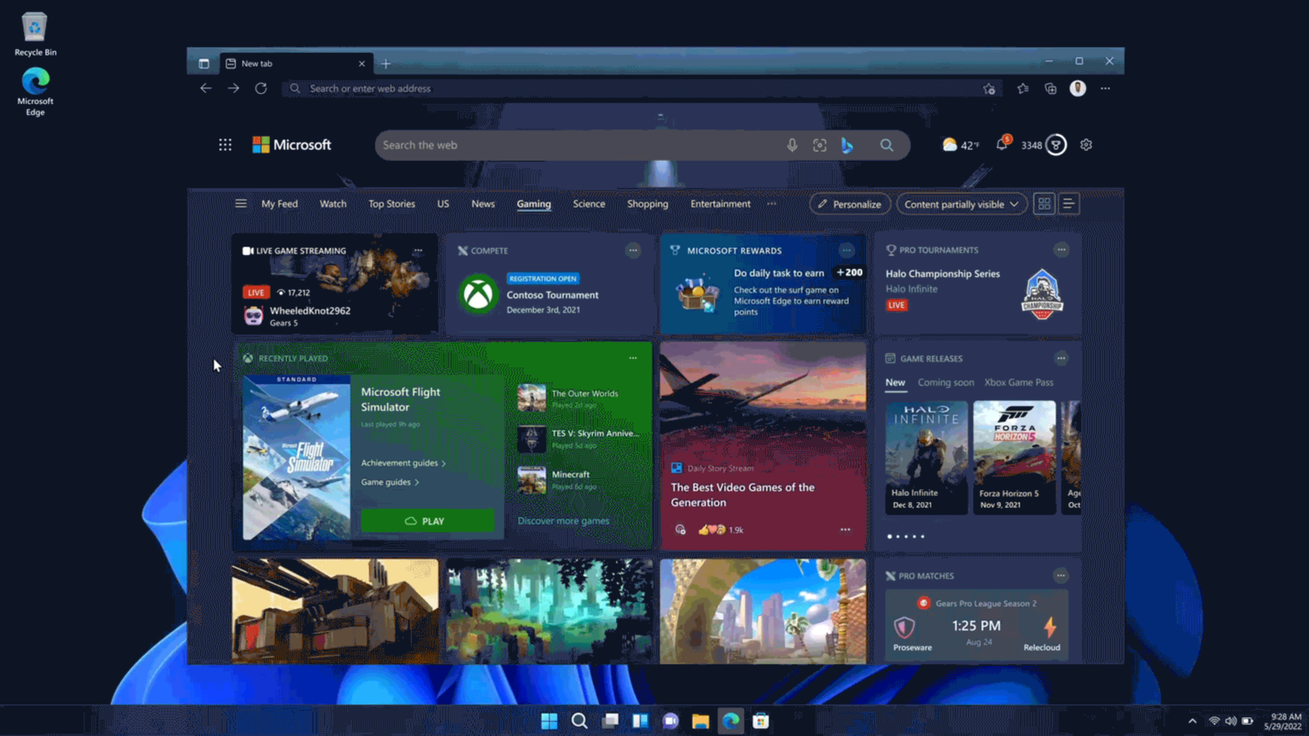
Task: Open the grid layout view toggle
Action: 1044,203
